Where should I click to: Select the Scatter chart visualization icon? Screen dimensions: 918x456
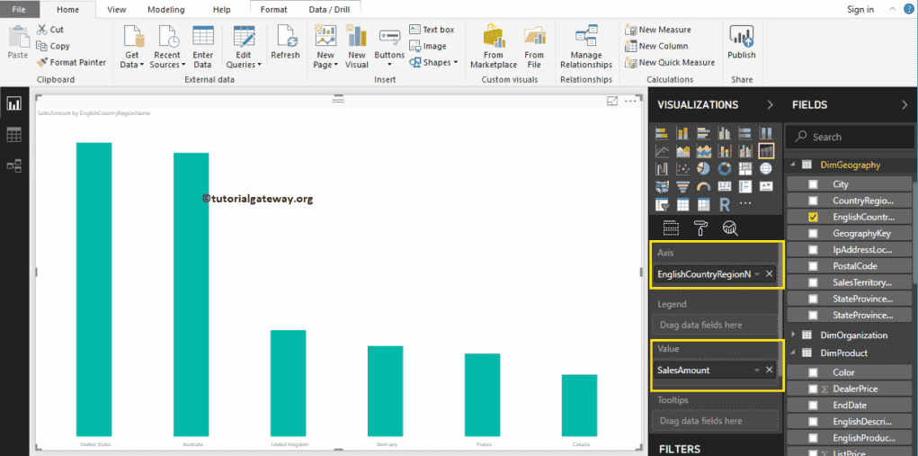tap(682, 169)
